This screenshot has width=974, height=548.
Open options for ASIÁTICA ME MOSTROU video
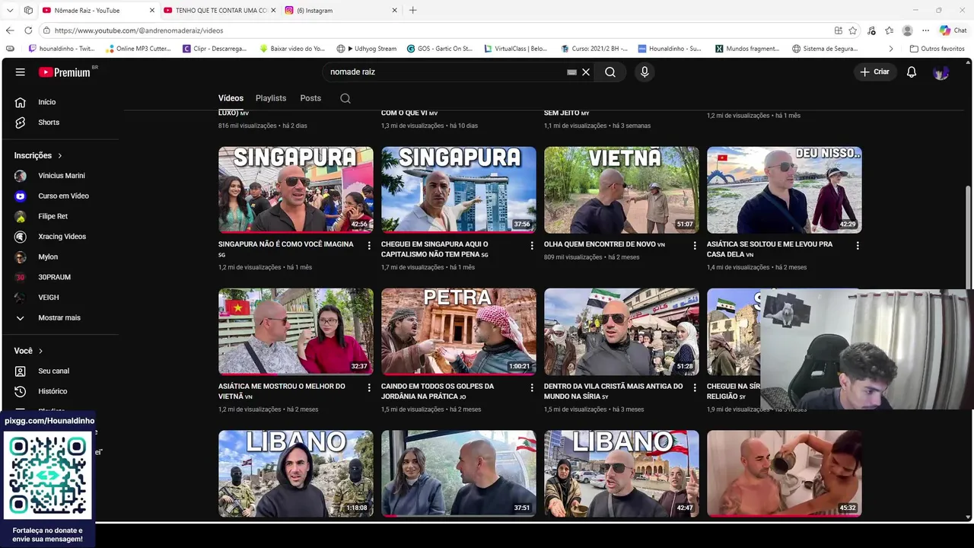coord(369,387)
